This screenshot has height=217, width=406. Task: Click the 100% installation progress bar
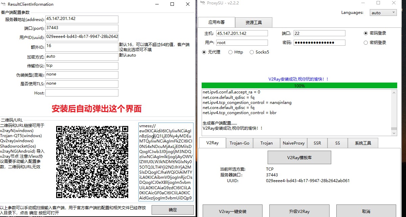(x=299, y=86)
